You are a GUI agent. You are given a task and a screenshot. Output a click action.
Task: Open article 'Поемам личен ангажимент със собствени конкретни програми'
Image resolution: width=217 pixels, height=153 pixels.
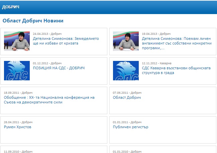point(177,43)
